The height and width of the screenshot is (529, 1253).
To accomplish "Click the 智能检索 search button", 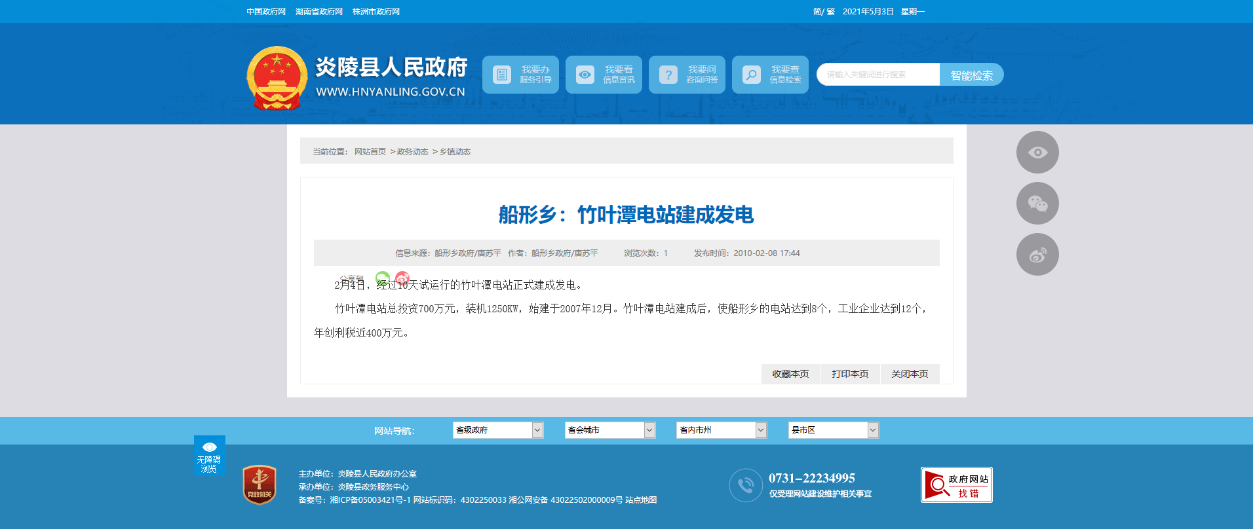I will (x=971, y=75).
